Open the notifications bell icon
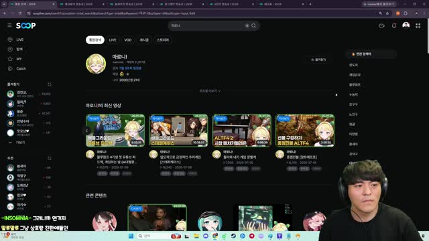429x241 pixels. (x=394, y=25)
